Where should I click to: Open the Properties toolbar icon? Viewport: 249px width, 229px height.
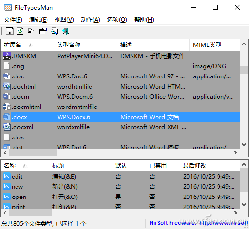(x=43, y=31)
